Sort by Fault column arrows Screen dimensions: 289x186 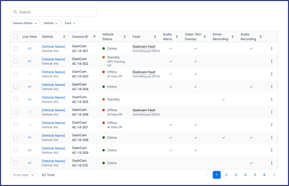(155, 37)
